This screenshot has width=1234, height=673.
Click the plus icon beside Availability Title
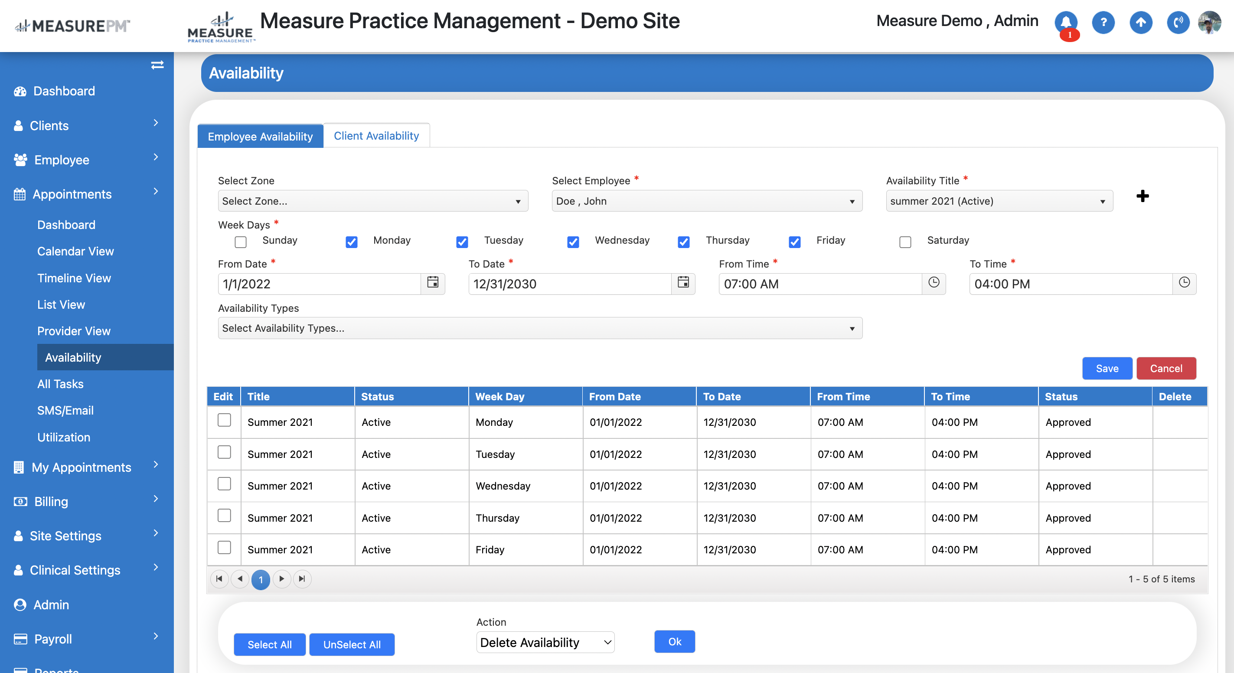click(x=1142, y=196)
